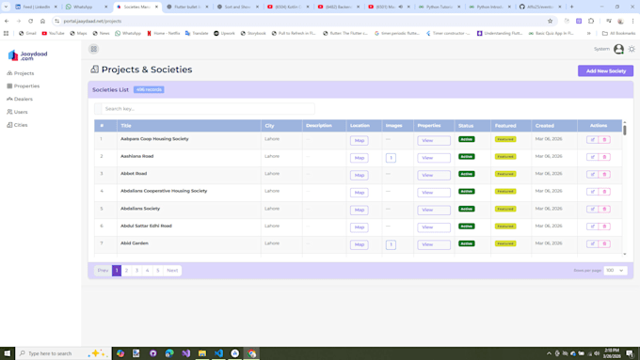Open the System user profile avatar
The image size is (640, 360).
coord(618,49)
